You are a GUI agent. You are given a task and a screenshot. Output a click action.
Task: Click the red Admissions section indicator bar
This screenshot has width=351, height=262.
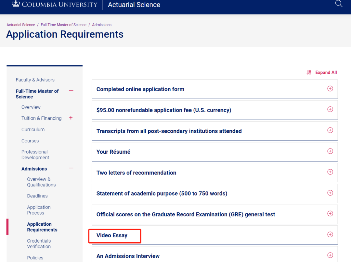coord(7,227)
